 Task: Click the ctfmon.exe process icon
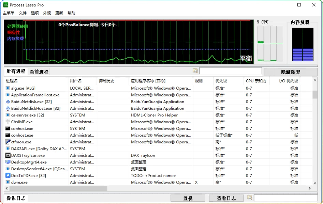[7, 142]
